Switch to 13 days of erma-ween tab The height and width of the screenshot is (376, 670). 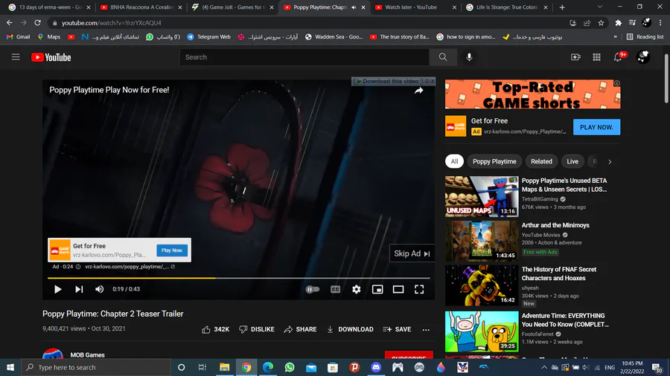pyautogui.click(x=50, y=7)
